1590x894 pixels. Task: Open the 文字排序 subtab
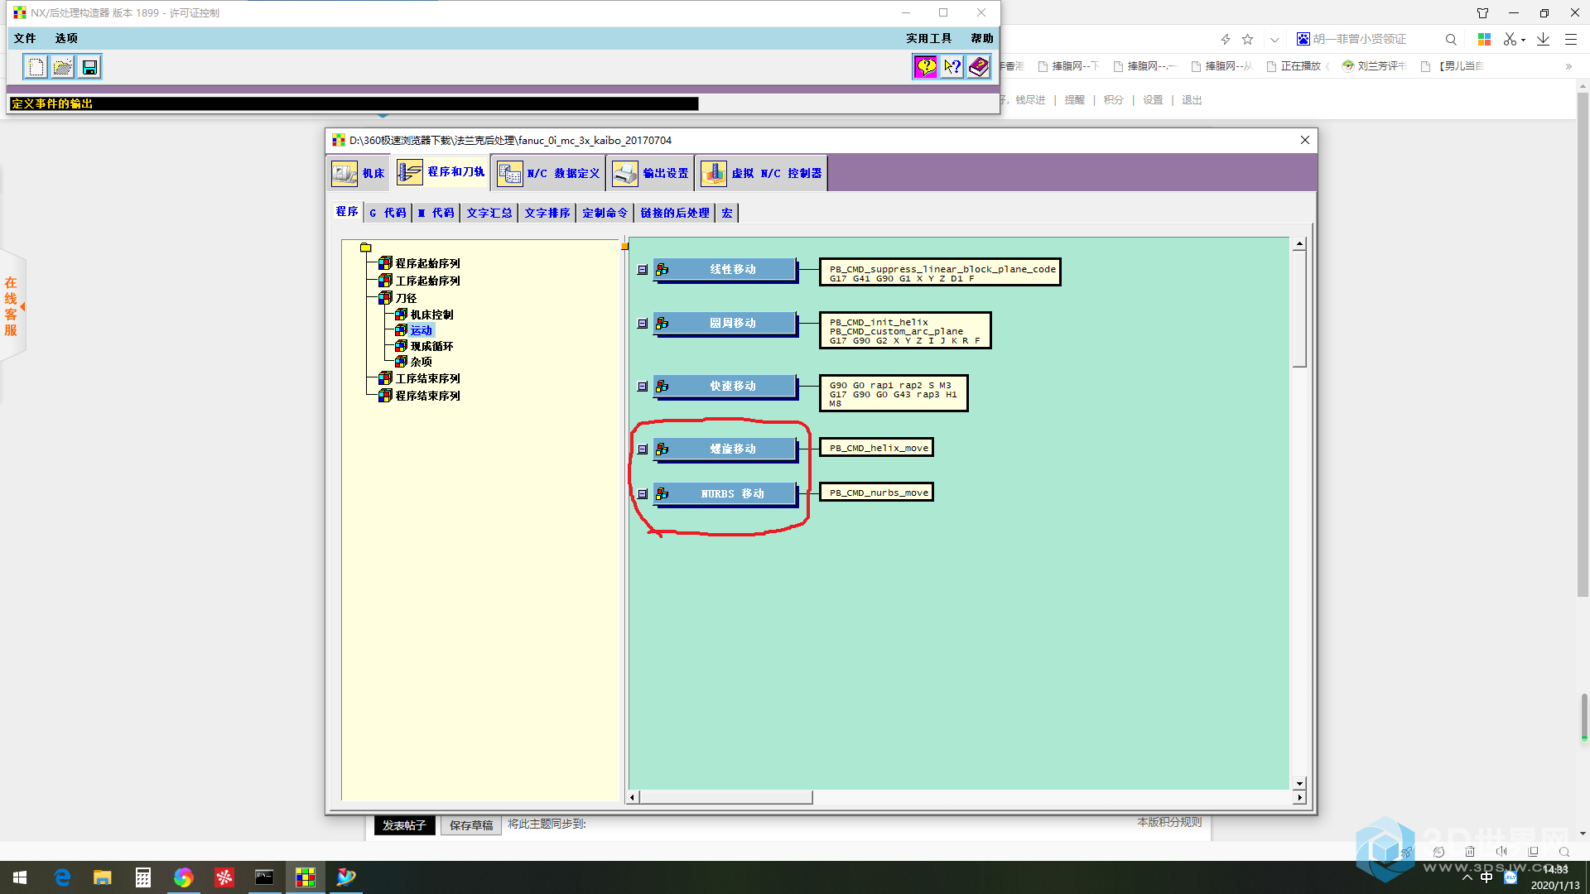pyautogui.click(x=547, y=213)
